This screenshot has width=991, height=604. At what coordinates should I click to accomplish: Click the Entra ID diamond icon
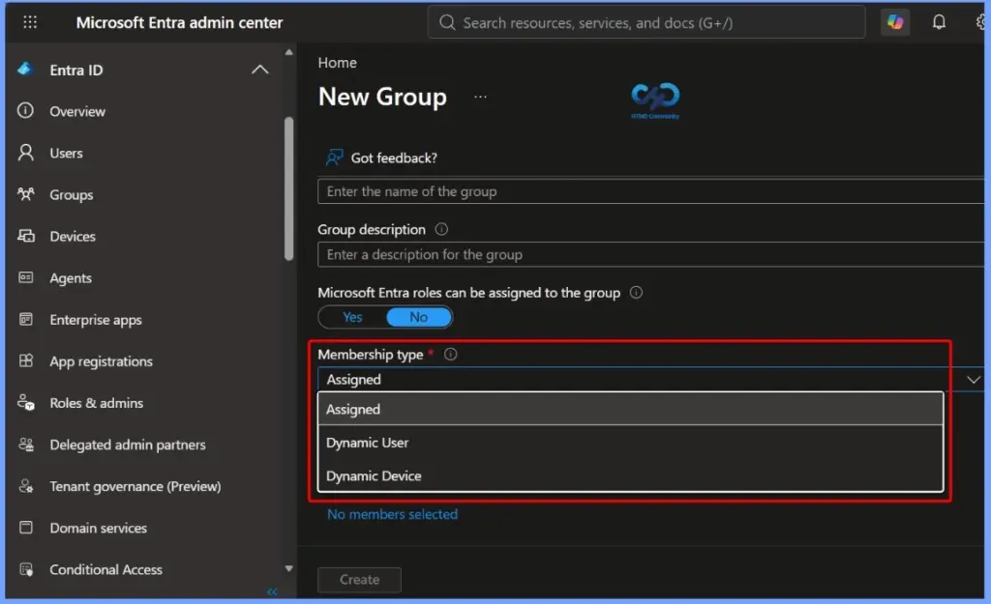coord(25,69)
